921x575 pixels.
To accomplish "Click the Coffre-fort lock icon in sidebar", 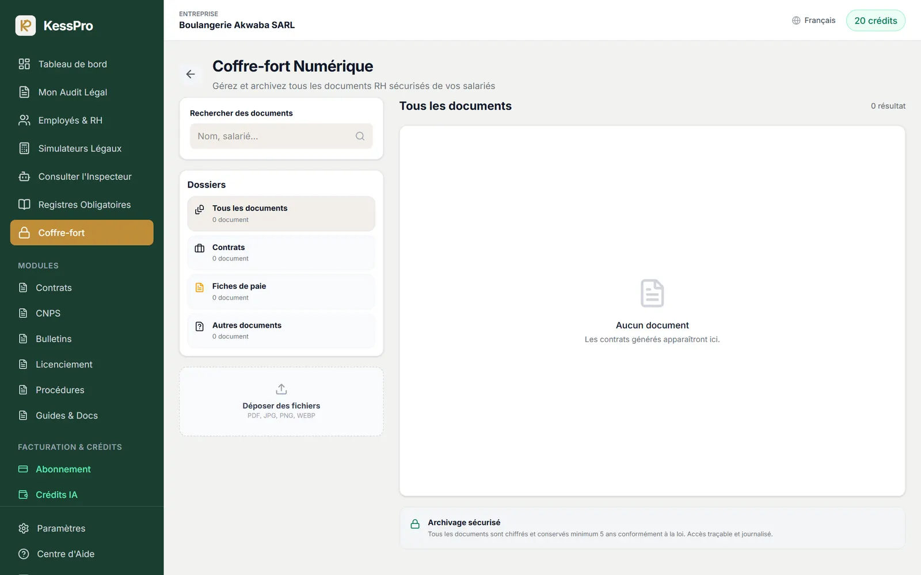I will pos(24,233).
